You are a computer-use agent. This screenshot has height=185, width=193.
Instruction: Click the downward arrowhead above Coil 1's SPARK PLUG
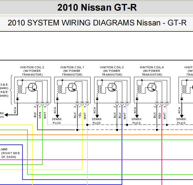[x=57, y=116]
